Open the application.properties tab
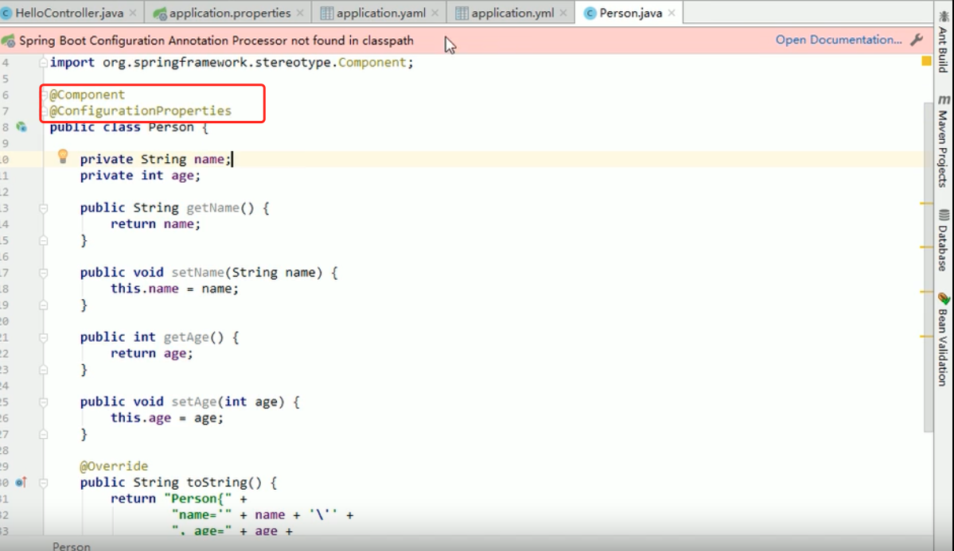Screen dimensions: 954x551 click(229, 13)
